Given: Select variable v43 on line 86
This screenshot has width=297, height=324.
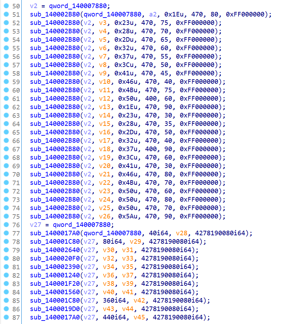Looking at the screenshot, I should click(109, 309).
